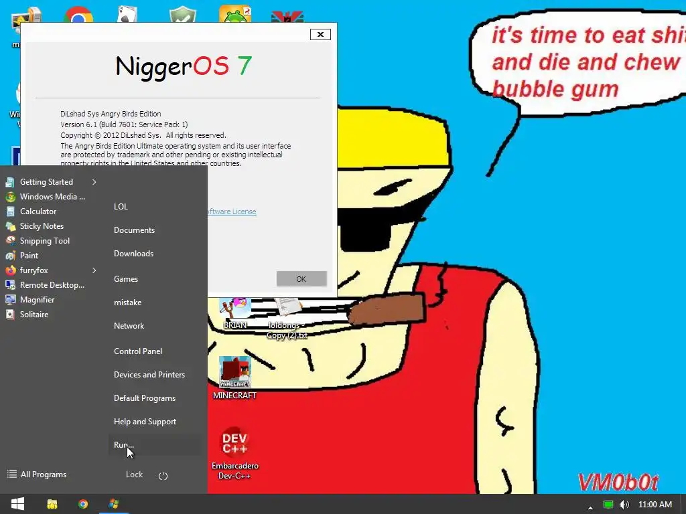Open Help and Support
The width and height of the screenshot is (686, 514).
pyautogui.click(x=145, y=422)
